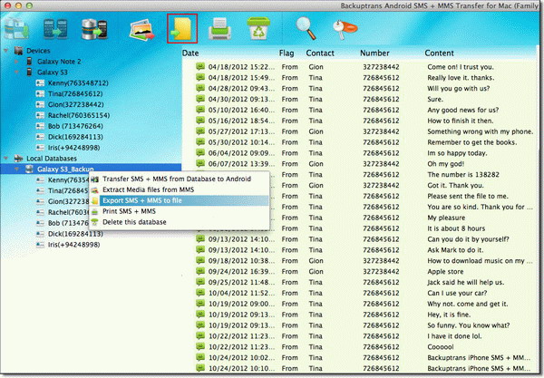Click the transfer between two phones toolbar icon
The height and width of the screenshot is (378, 544).
pos(55,28)
